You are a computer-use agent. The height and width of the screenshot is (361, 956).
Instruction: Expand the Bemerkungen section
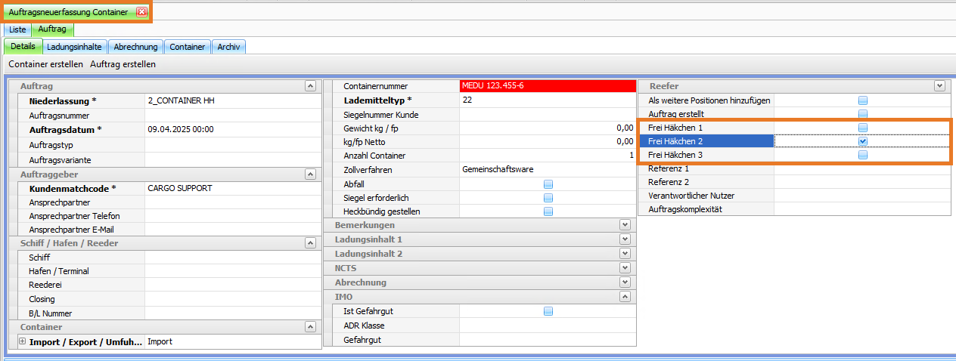(624, 225)
